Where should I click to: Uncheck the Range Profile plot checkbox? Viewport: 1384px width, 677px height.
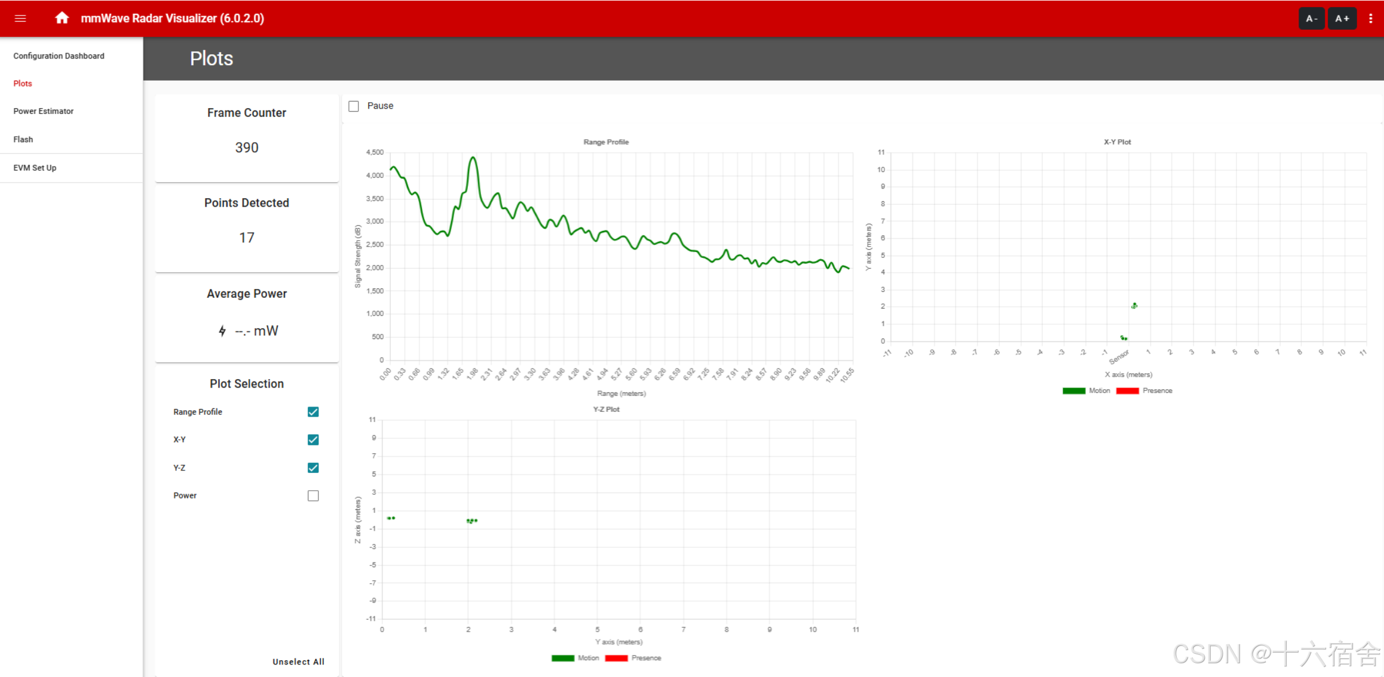313,412
